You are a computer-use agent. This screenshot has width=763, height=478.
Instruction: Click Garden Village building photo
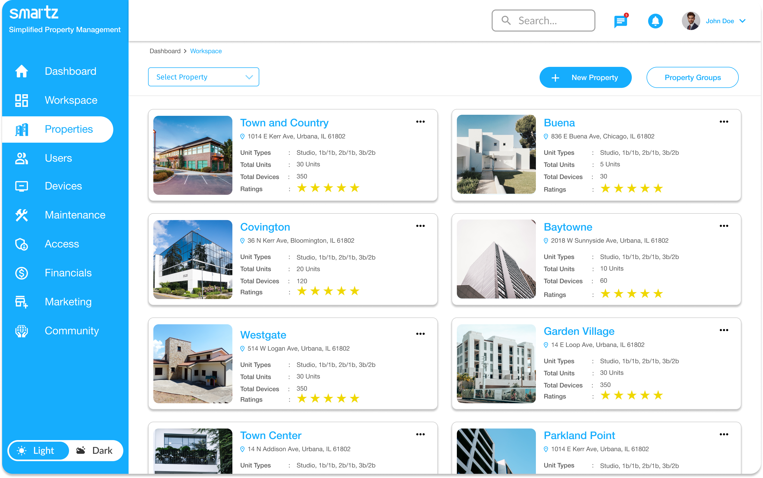pyautogui.click(x=496, y=364)
